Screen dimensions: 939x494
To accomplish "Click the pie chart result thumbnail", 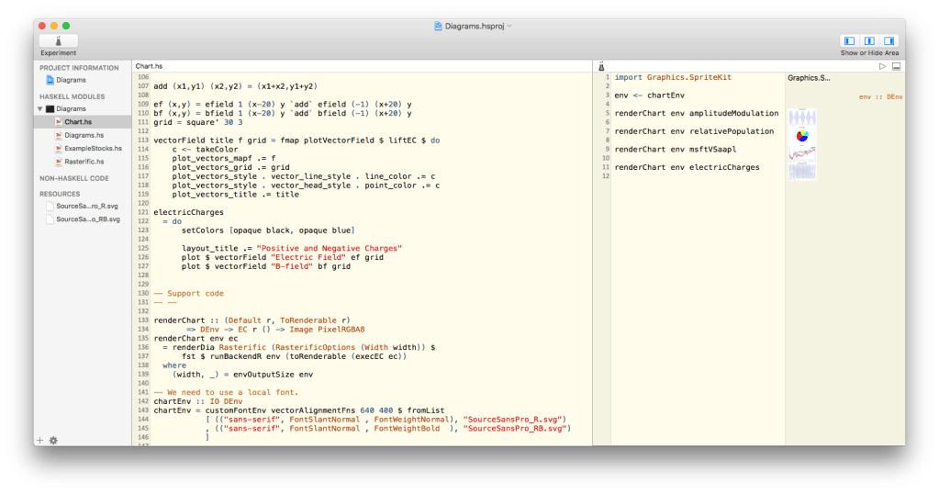I will pos(802,136).
